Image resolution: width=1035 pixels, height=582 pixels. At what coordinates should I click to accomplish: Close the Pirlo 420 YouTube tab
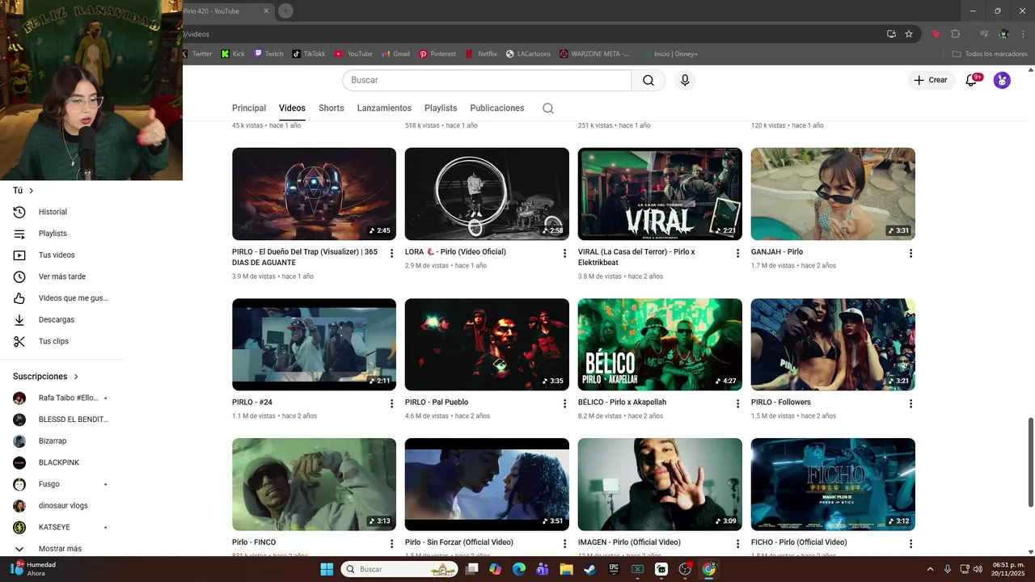click(266, 11)
